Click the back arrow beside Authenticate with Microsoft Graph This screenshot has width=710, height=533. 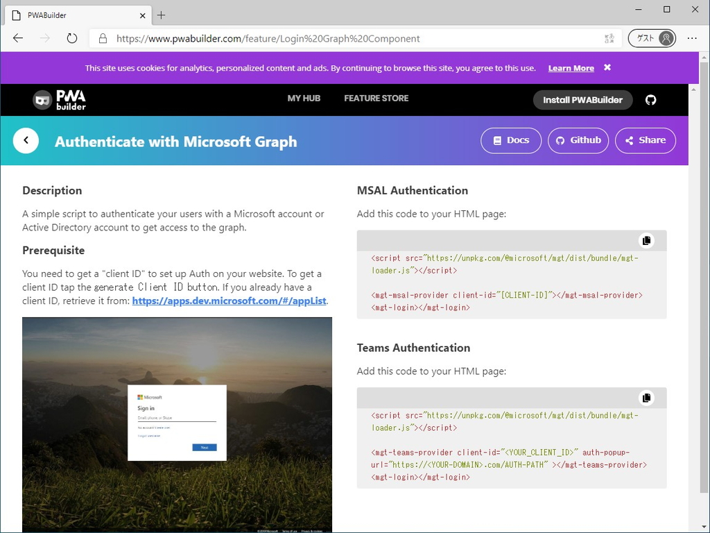pyautogui.click(x=26, y=140)
